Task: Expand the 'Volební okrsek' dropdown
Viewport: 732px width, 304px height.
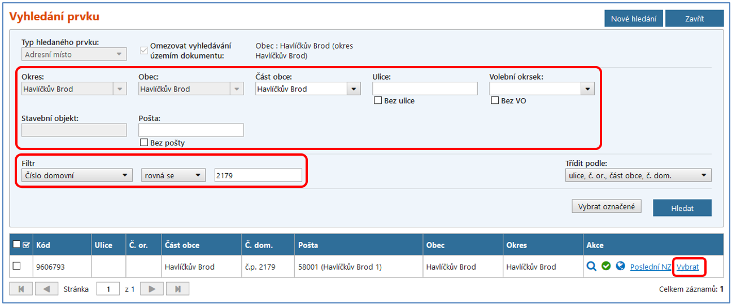Action: click(587, 89)
